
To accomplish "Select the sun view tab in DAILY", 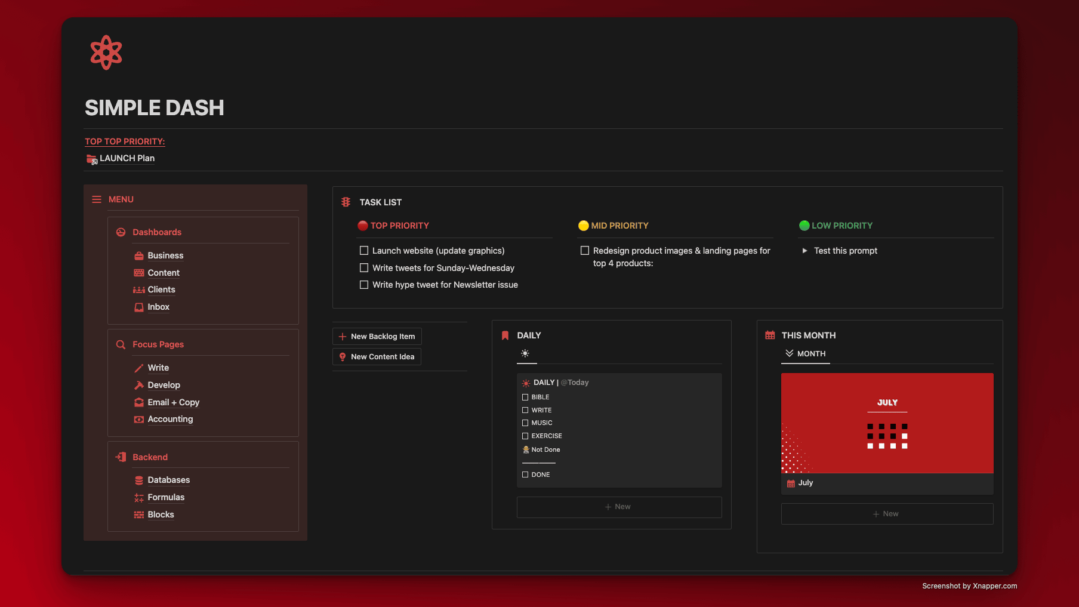I will click(525, 353).
